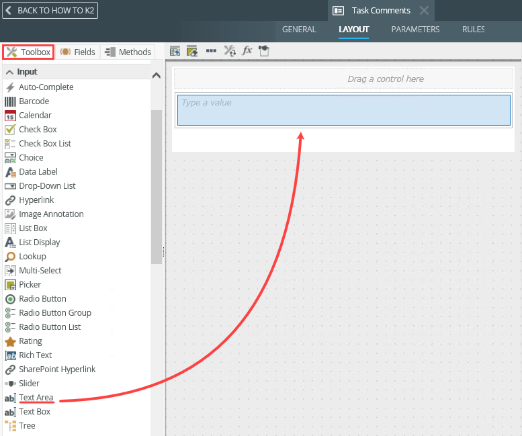Screen dimensions: 522x436
Task: Select the Drop-Down List icon
Action: tap(10, 186)
